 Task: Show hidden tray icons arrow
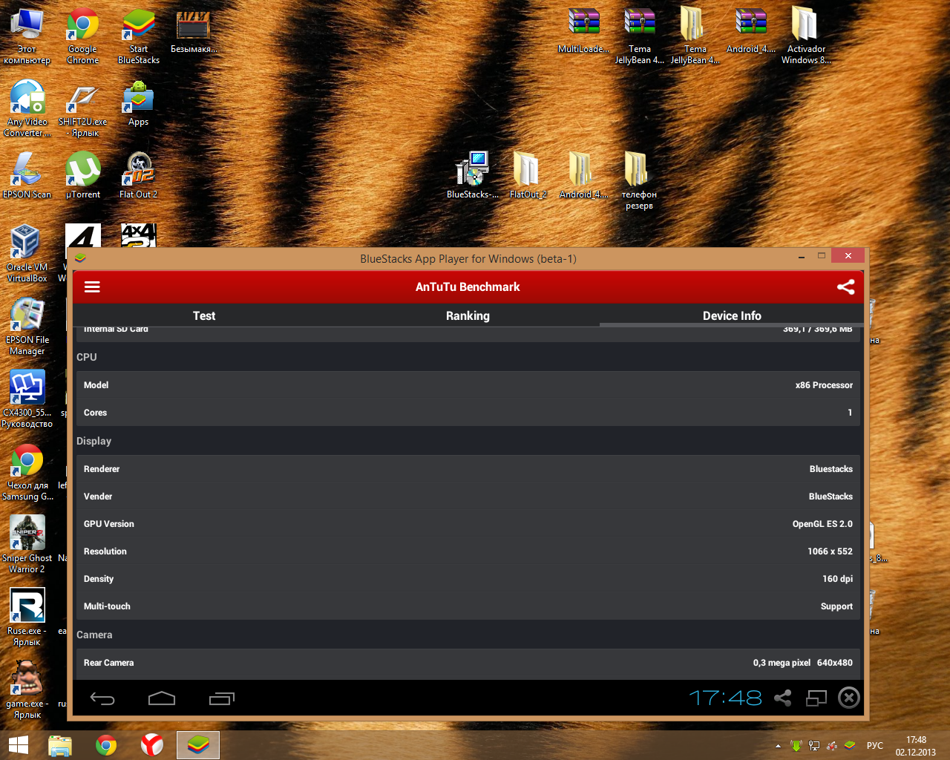[x=778, y=745]
